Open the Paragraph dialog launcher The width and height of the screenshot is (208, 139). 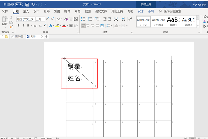132,32
